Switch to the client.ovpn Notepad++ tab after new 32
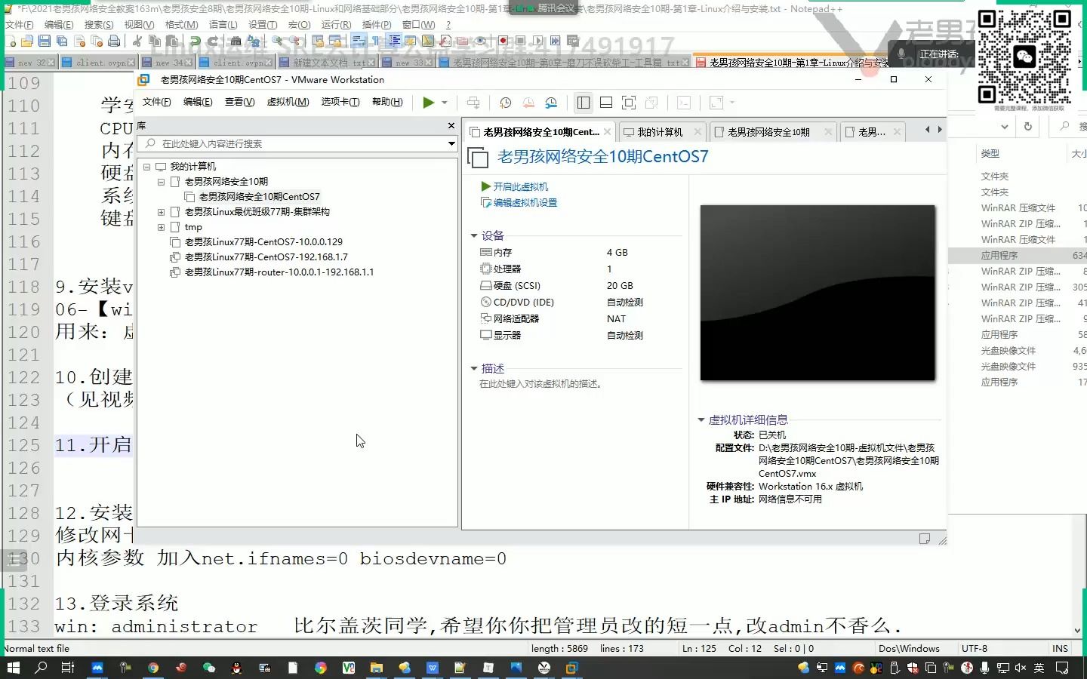The image size is (1087, 679). point(100,63)
